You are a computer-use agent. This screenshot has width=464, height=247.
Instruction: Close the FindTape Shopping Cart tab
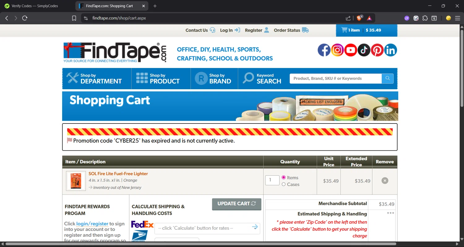tap(144, 6)
